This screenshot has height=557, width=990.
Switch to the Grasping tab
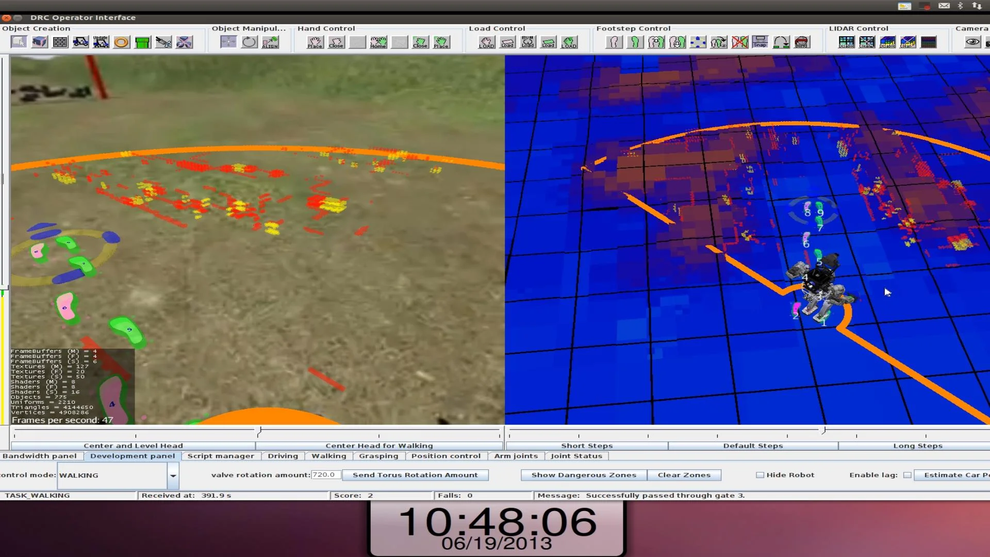coord(378,456)
